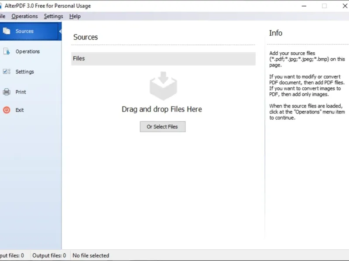
Task: Minimize the AlterPDF window
Action: point(304,6)
